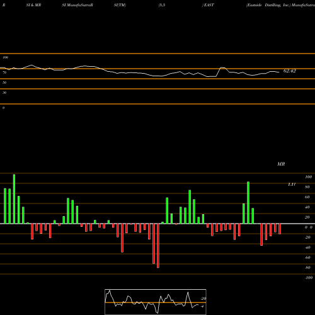Click the (5,5 period parameter in header
The height and width of the screenshot is (315, 315).
point(162,5)
